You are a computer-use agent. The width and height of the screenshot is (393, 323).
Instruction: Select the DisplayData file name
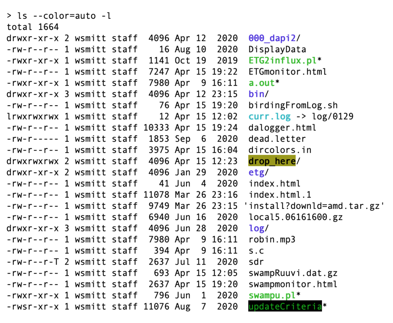(277, 50)
